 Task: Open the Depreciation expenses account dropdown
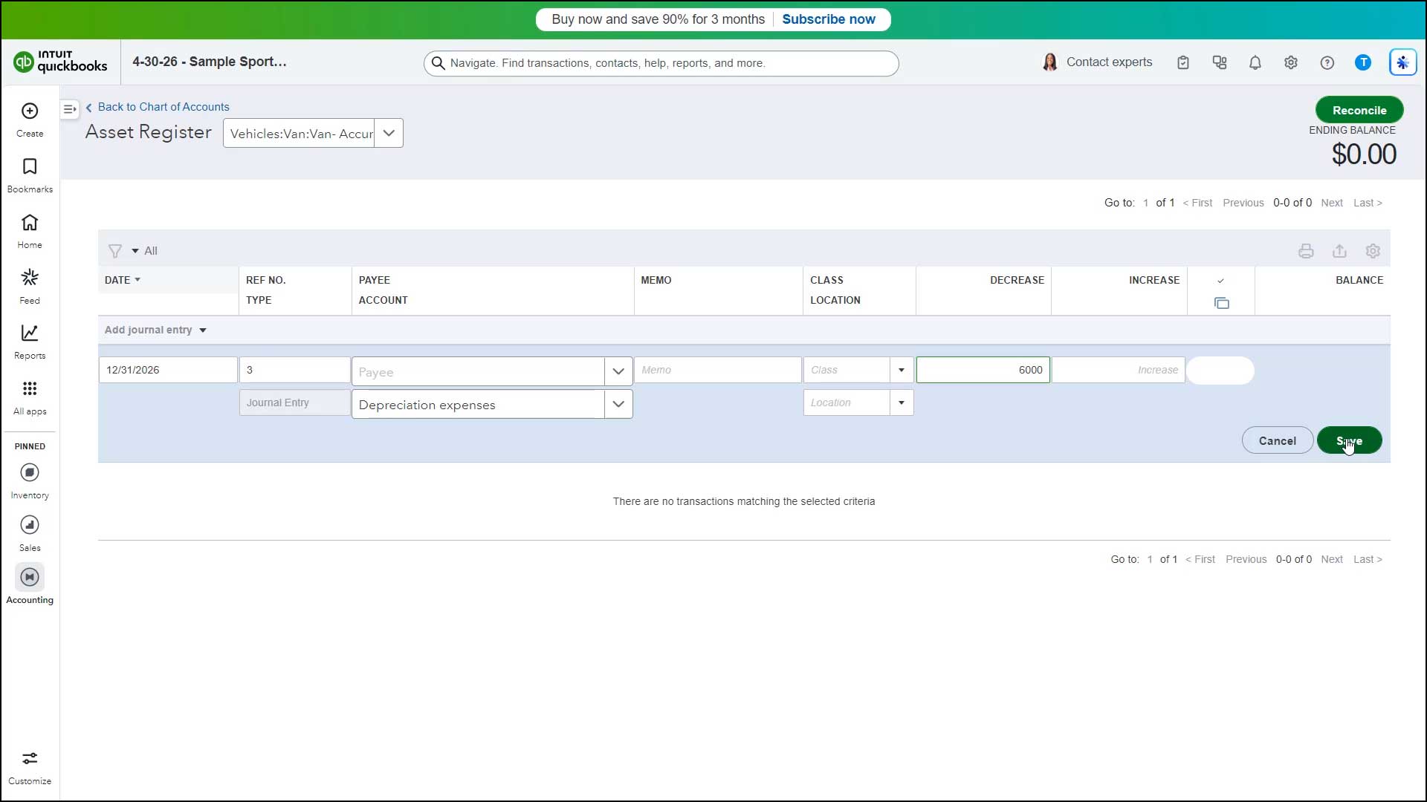pos(618,405)
